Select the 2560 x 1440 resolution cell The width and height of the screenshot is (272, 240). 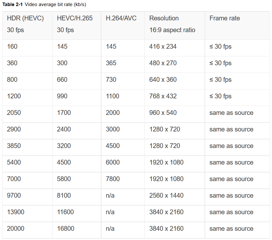(166, 195)
